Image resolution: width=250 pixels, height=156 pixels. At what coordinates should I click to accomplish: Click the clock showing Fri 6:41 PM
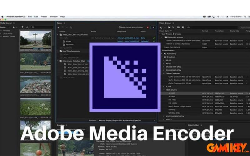point(236,17)
